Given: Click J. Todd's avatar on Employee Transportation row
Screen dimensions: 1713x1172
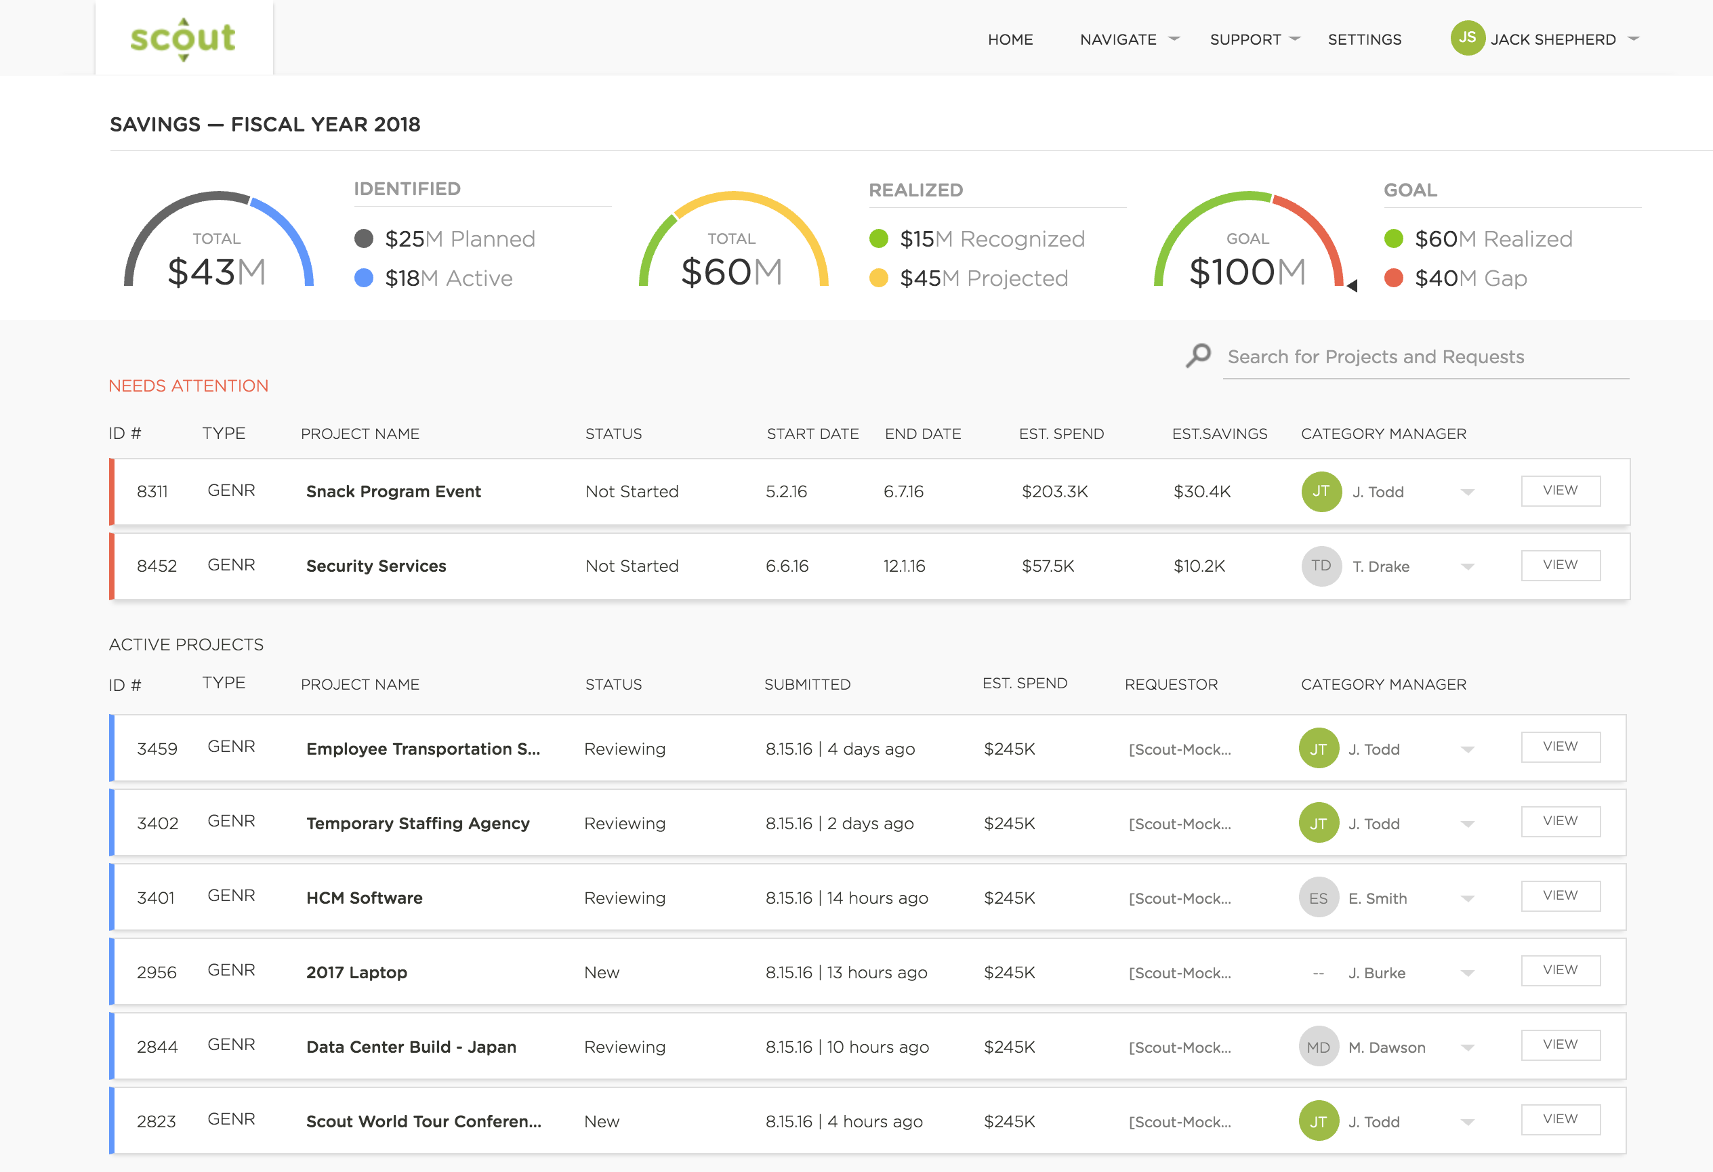Looking at the screenshot, I should coord(1319,749).
